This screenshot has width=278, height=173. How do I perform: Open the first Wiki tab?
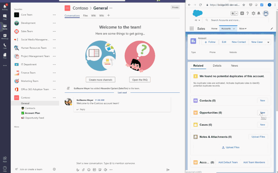point(93,16)
